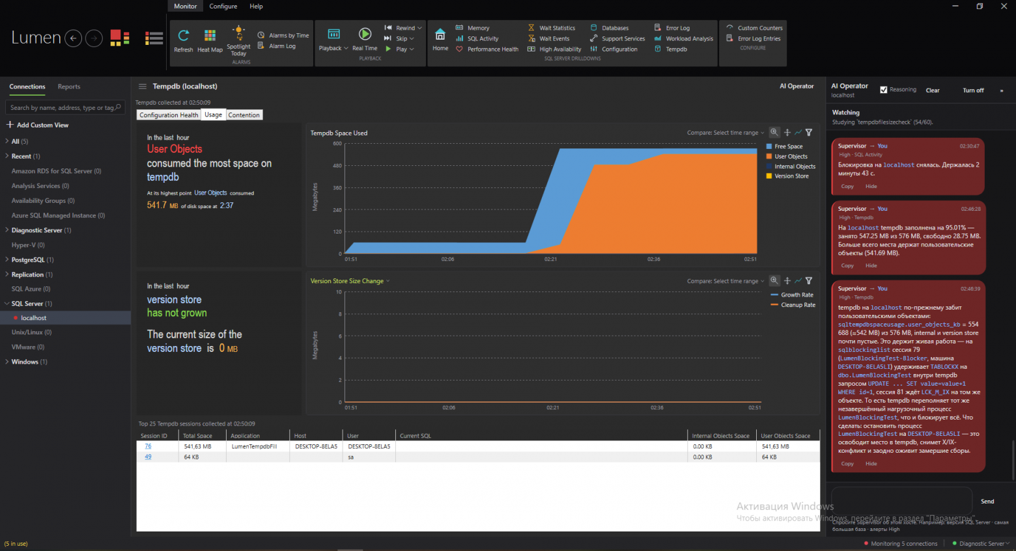Open the Error Log drilldown
The image size is (1016, 551).
tap(672, 28)
